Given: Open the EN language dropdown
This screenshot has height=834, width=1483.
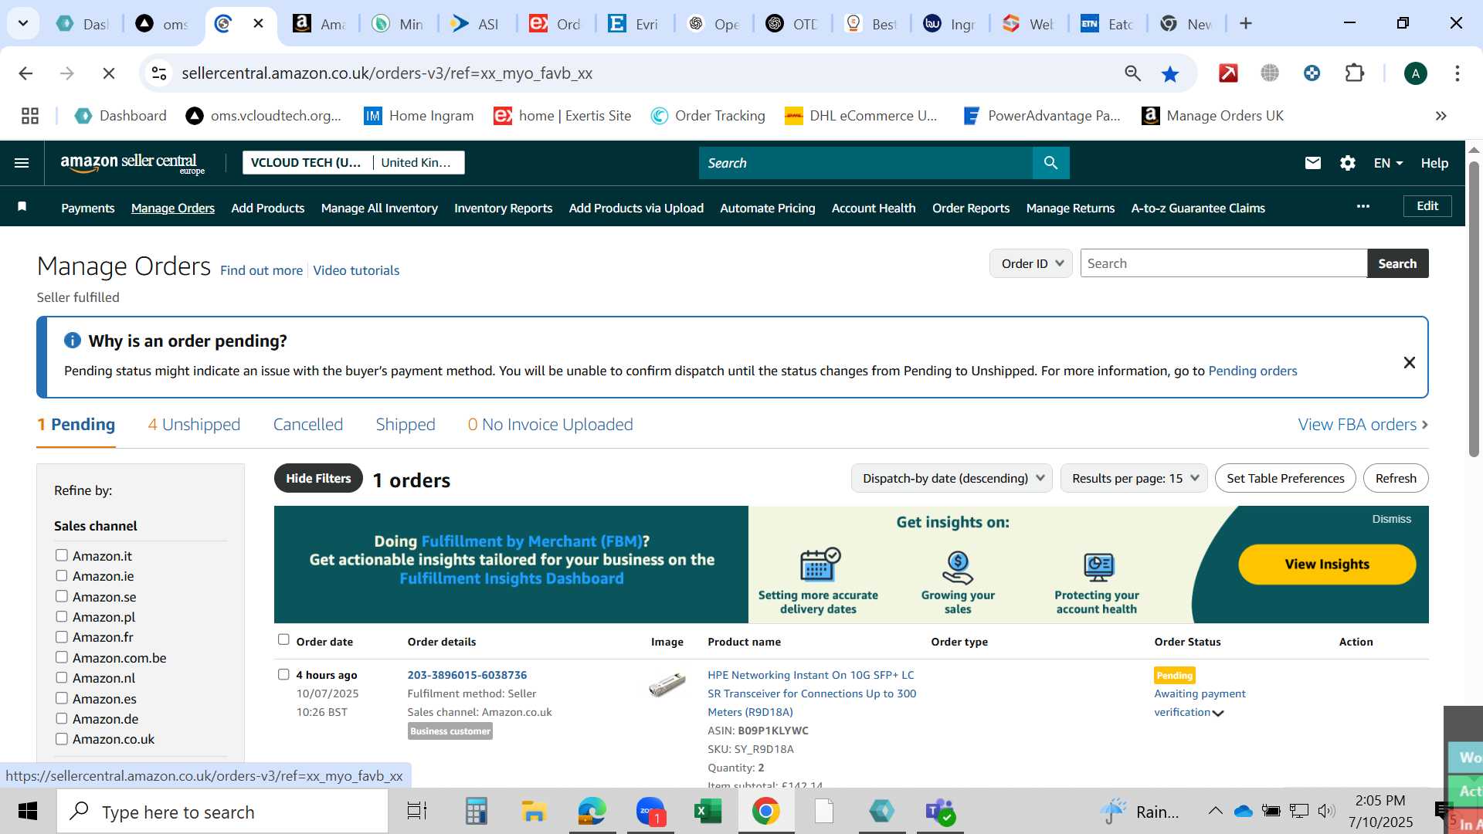Looking at the screenshot, I should [1388, 163].
